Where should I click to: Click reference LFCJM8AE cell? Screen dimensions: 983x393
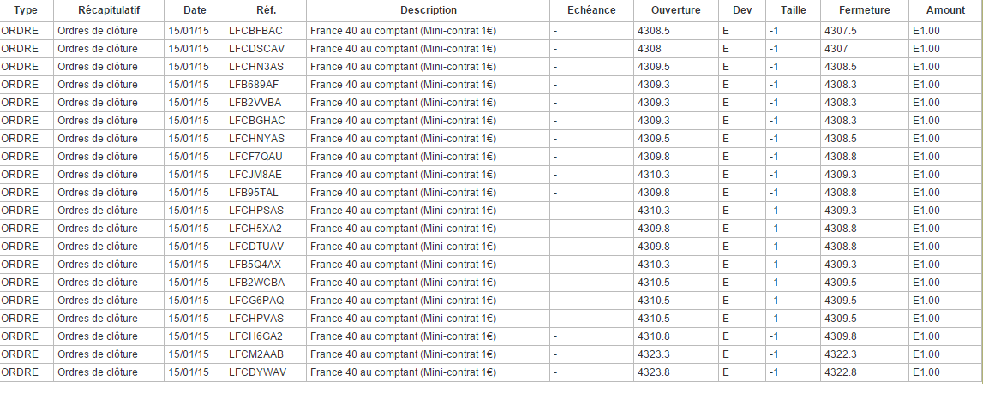[255, 174]
